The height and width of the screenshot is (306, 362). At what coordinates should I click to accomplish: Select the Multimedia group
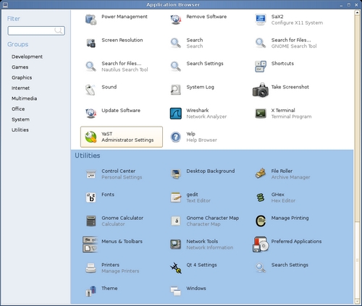pos(24,98)
